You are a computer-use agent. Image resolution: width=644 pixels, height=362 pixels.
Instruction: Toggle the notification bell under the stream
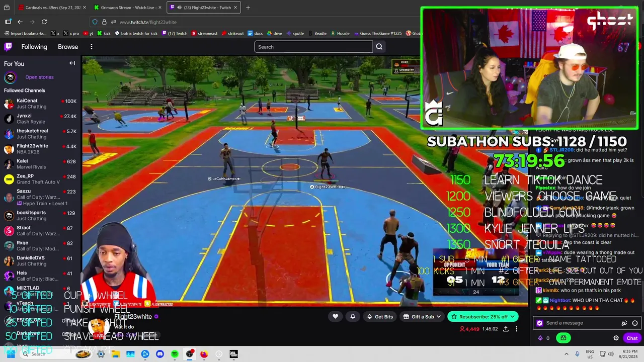[353, 316]
